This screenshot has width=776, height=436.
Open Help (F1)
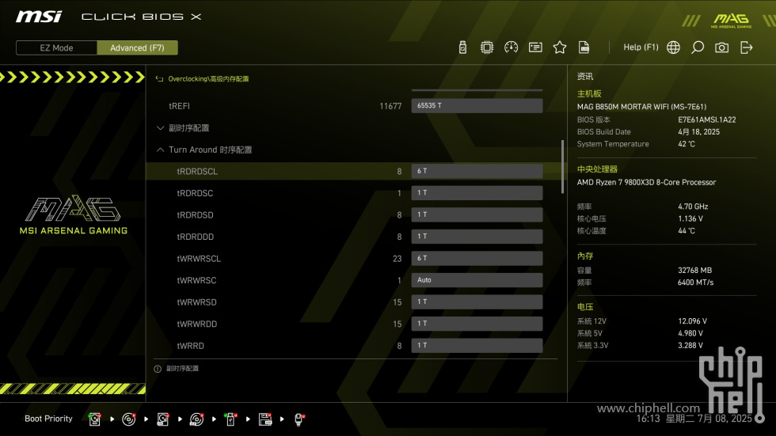(x=641, y=47)
